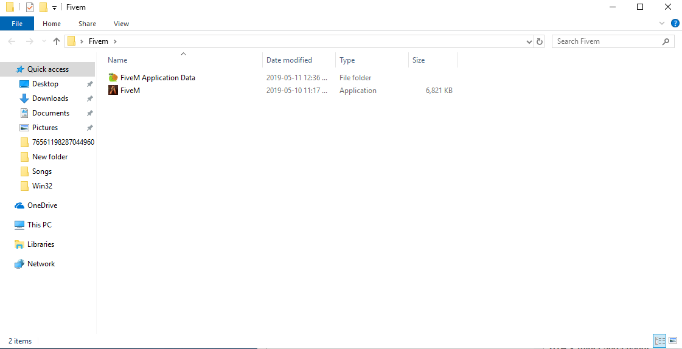Click the 6,821 KB size value
The image size is (682, 349).
point(439,91)
